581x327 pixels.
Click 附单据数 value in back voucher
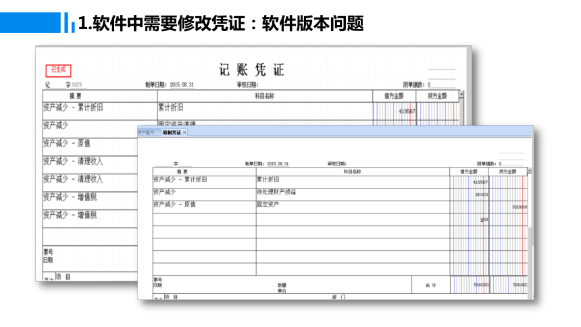(429, 85)
